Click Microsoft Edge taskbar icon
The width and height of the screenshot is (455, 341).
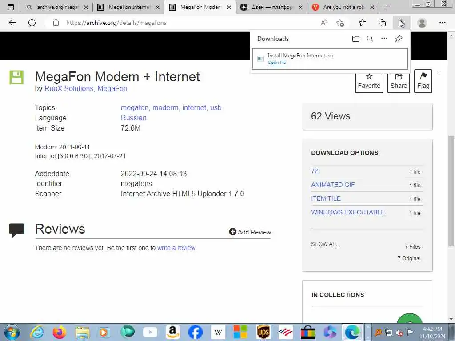[x=352, y=332]
